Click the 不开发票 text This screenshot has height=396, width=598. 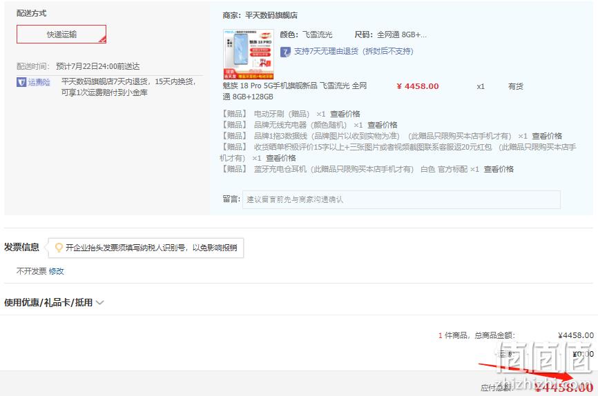pos(31,271)
